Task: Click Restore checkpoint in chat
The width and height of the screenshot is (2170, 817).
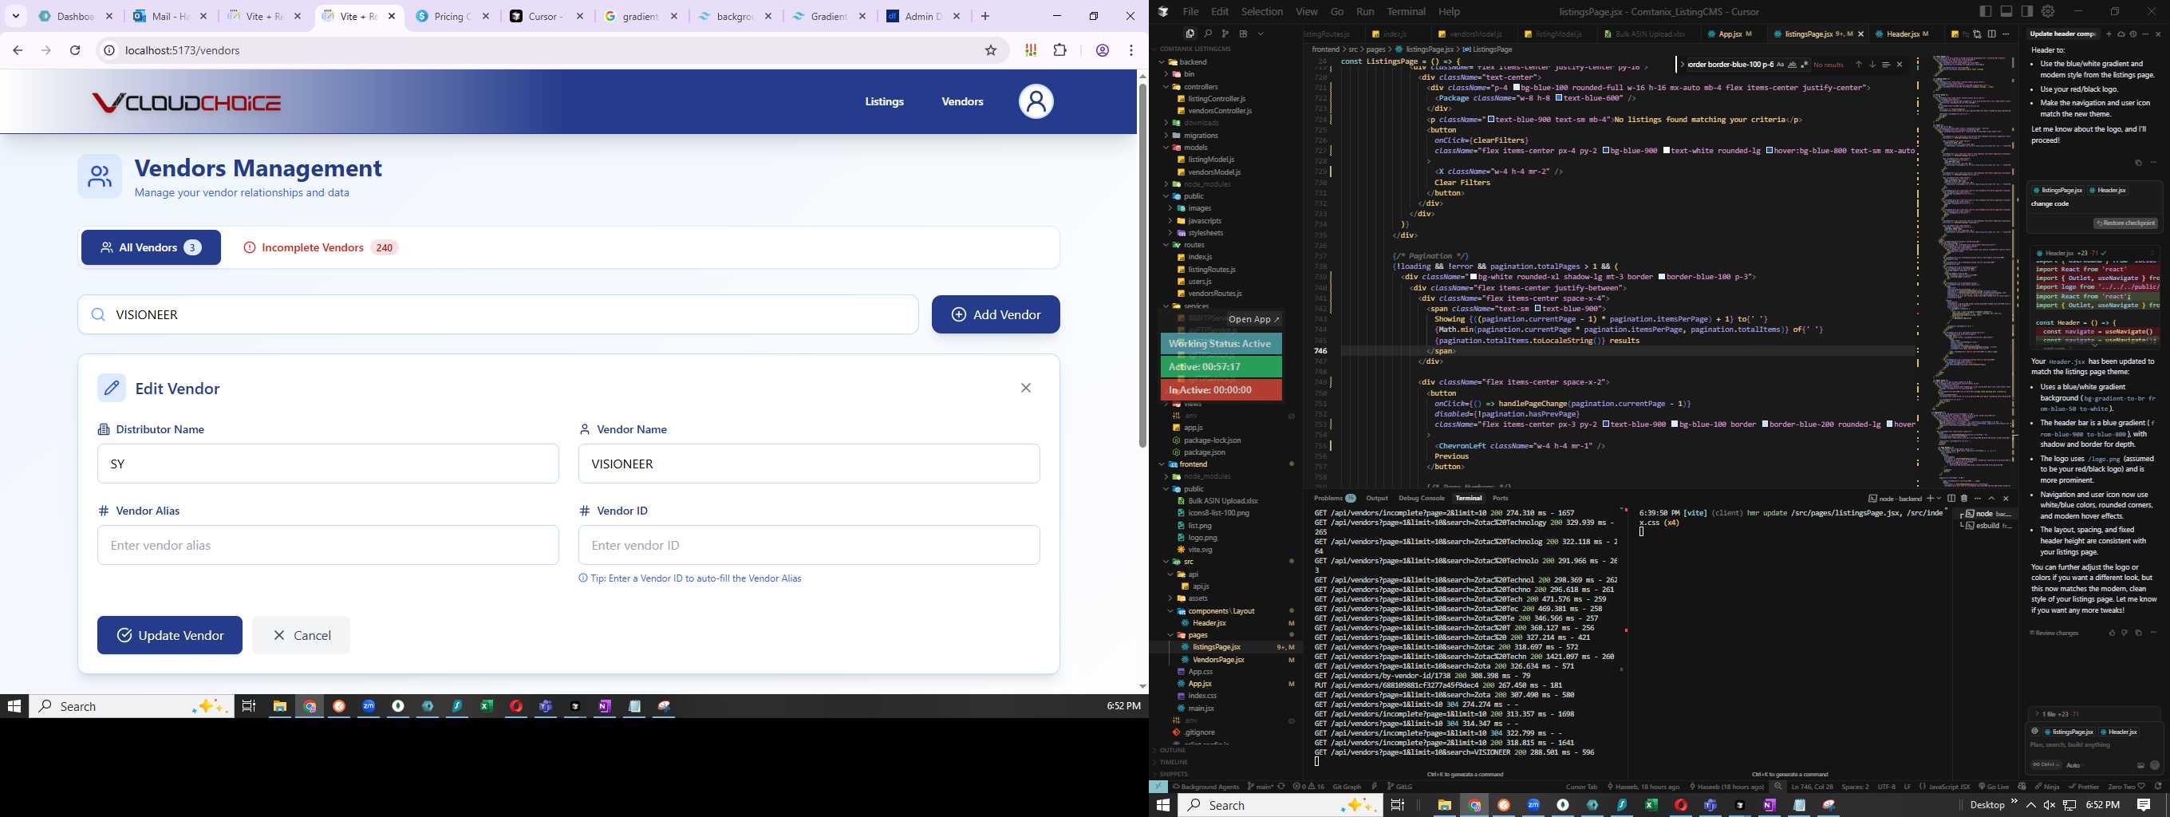Action: pos(2125,223)
